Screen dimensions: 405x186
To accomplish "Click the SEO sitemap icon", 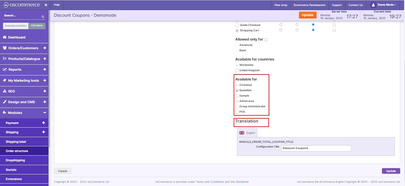I will coord(5,91).
